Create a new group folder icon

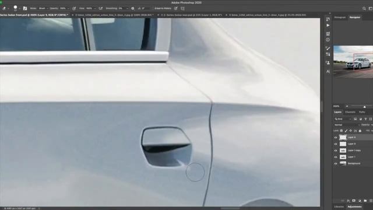pyautogui.click(x=365, y=201)
